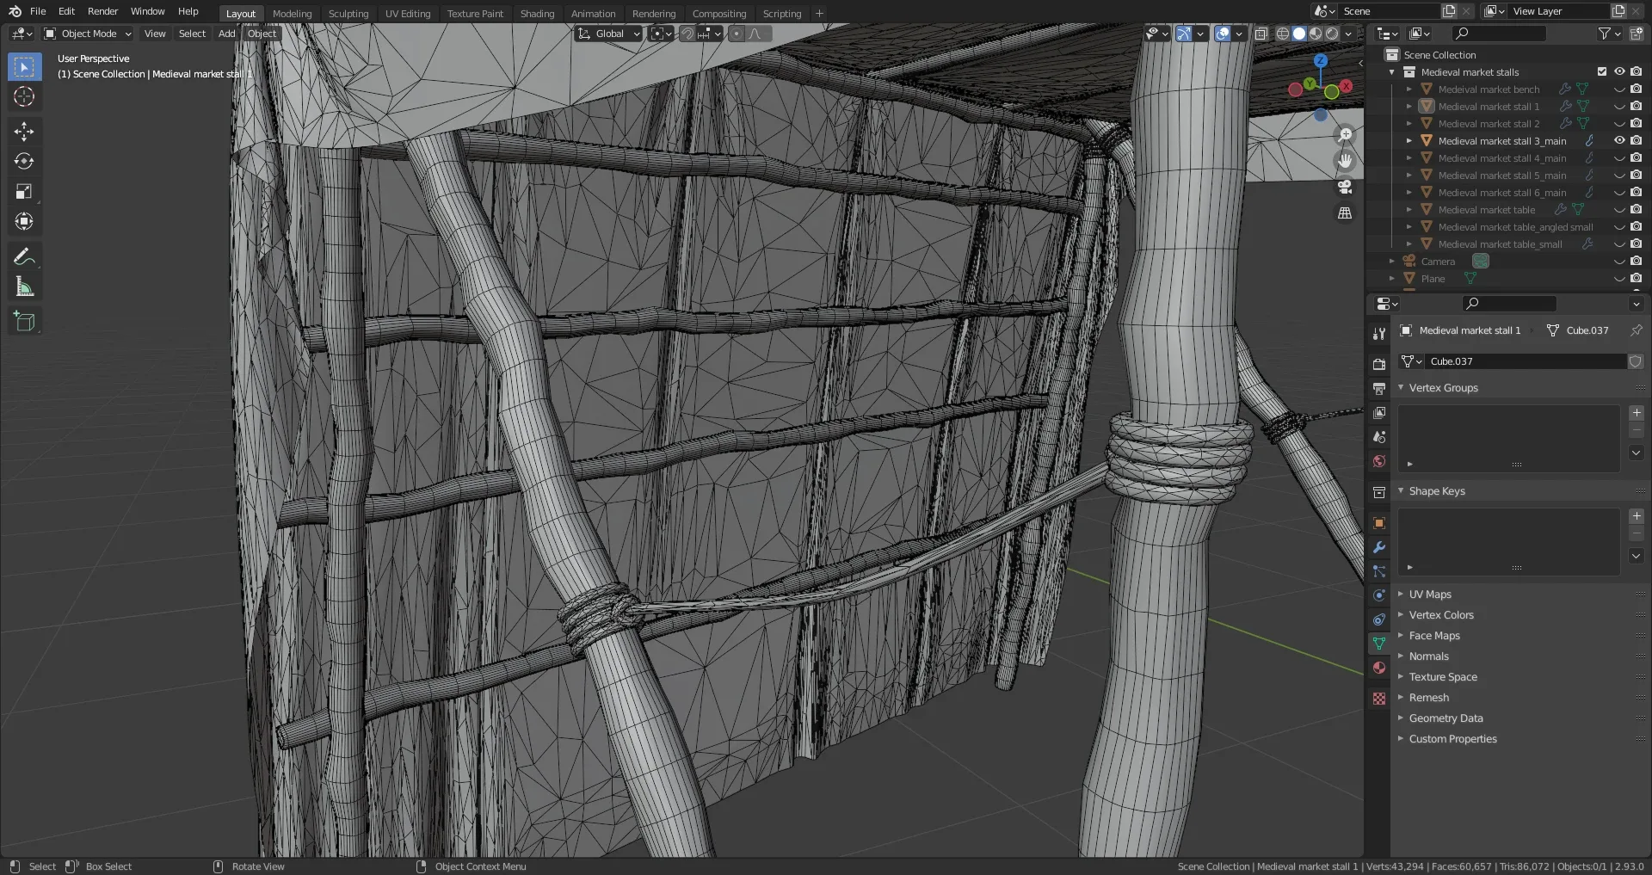Add a new shape key

click(1637, 516)
